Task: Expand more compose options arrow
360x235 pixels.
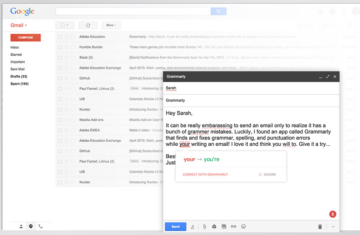Action: [333, 226]
